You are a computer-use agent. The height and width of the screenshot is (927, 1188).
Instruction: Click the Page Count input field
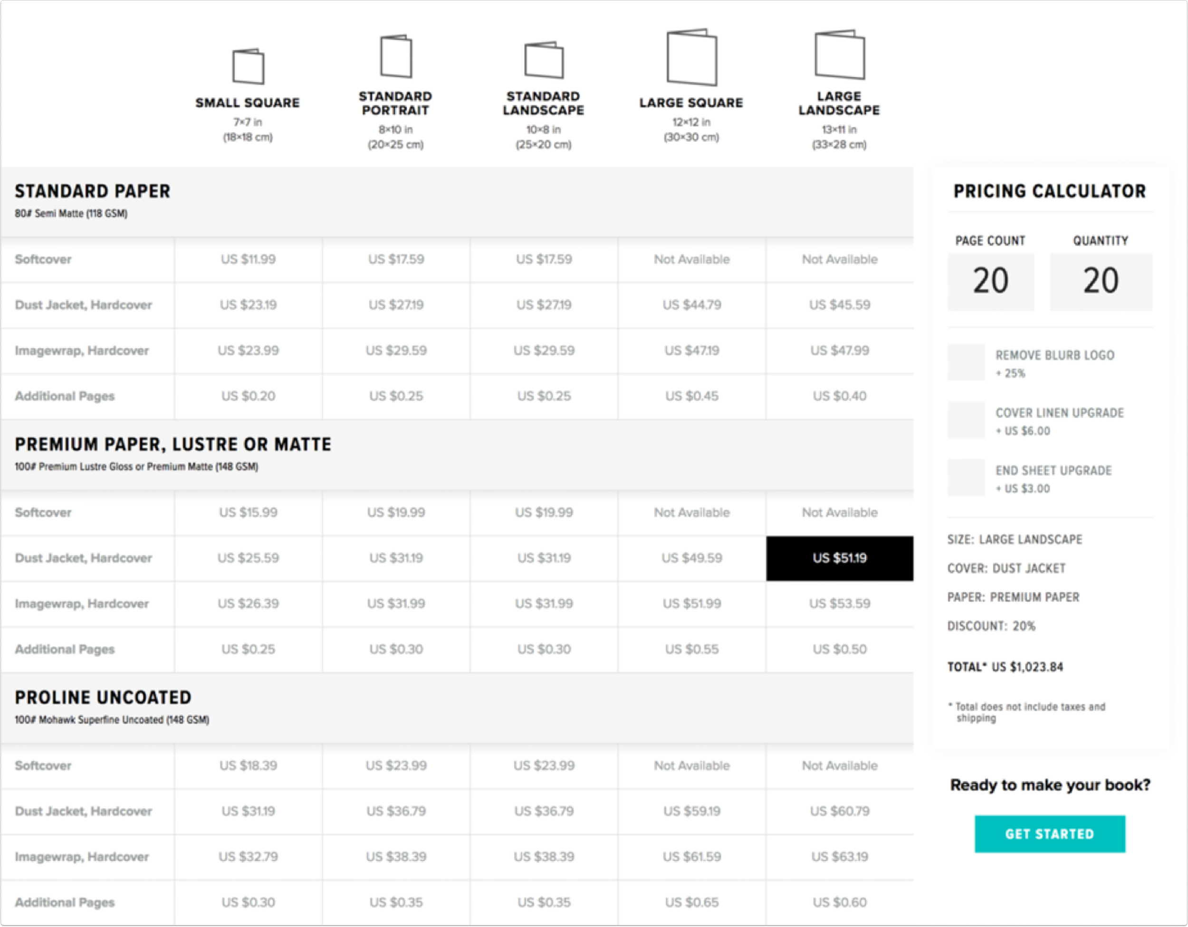click(x=990, y=281)
